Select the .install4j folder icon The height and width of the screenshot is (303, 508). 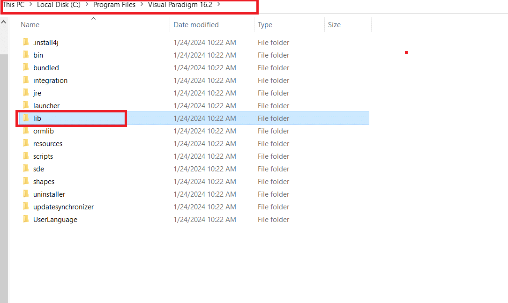pyautogui.click(x=26, y=42)
